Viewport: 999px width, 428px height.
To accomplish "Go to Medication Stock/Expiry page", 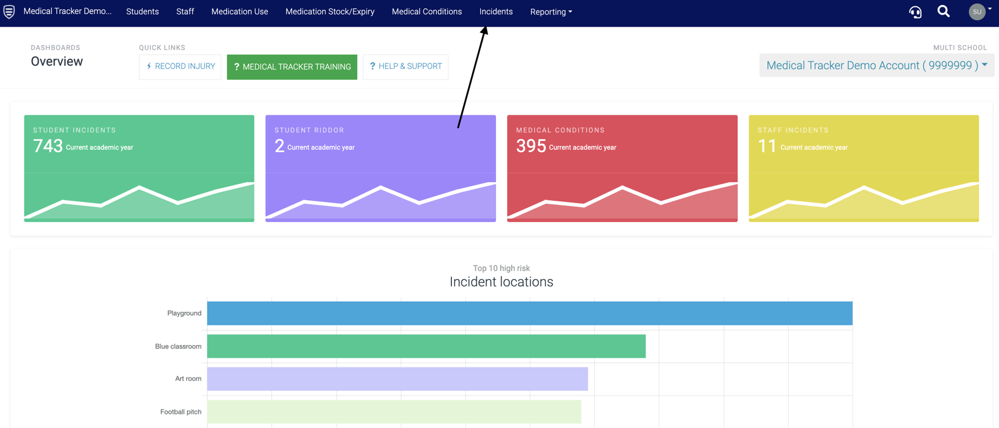I will pos(330,12).
